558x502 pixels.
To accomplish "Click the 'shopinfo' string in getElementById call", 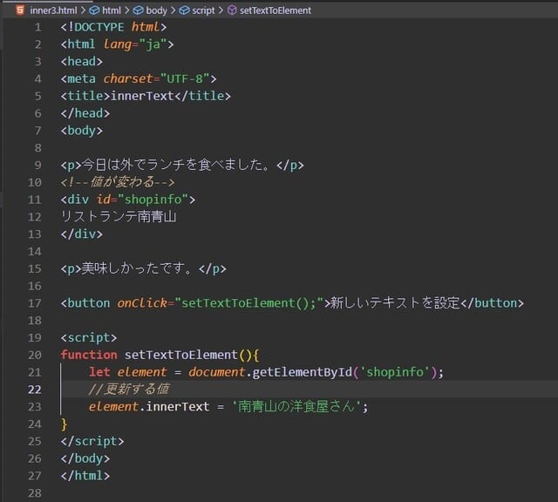I will click(x=398, y=372).
